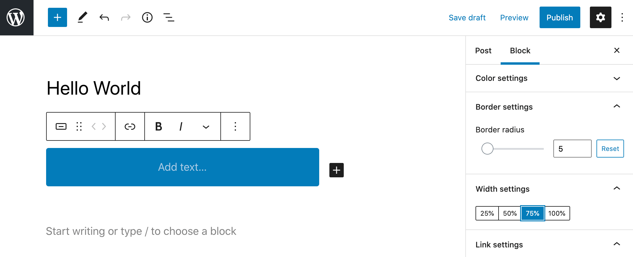Screen dimensions: 633x257
Task: Open the List View outline icon
Action: point(169,17)
